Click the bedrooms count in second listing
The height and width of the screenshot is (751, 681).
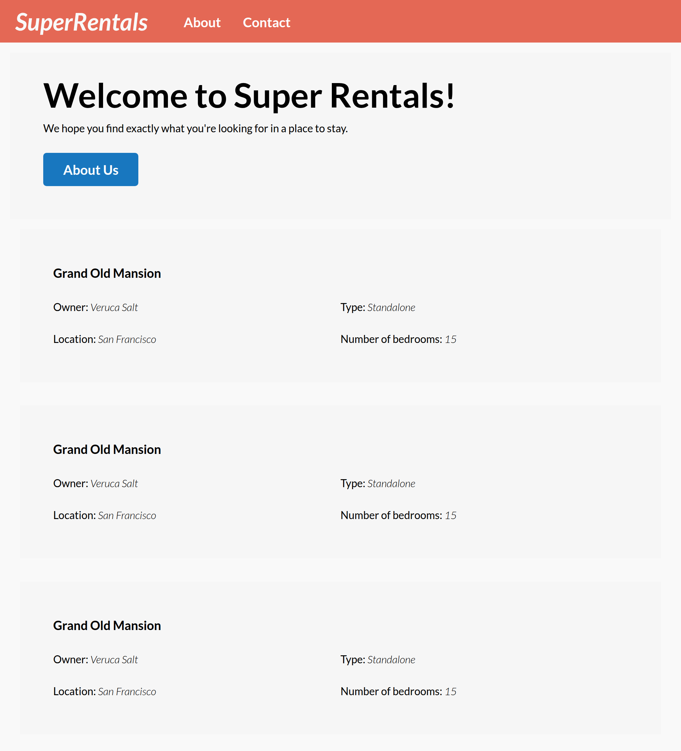(450, 516)
